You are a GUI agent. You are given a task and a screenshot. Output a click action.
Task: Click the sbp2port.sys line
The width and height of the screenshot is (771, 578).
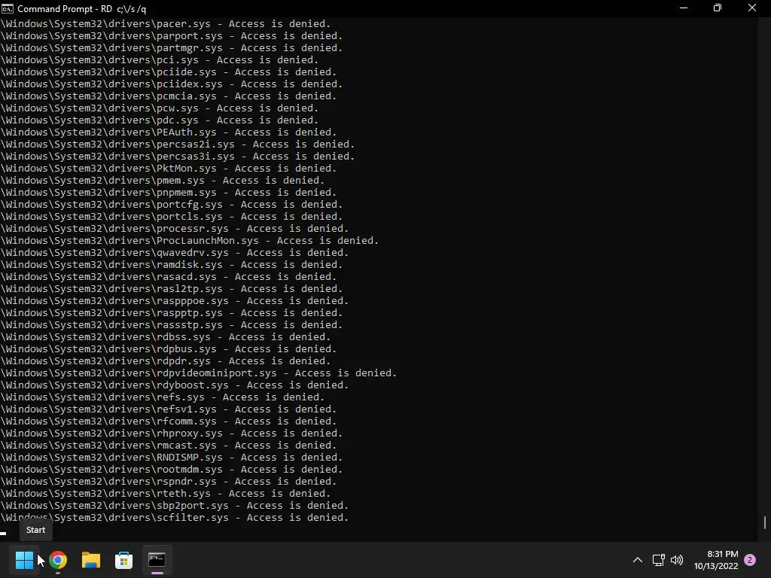point(174,505)
